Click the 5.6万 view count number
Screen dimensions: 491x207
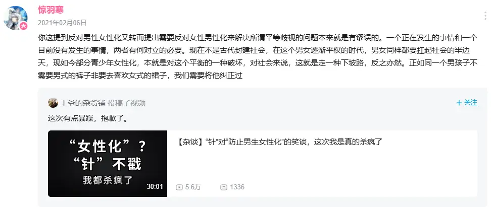point(193,187)
